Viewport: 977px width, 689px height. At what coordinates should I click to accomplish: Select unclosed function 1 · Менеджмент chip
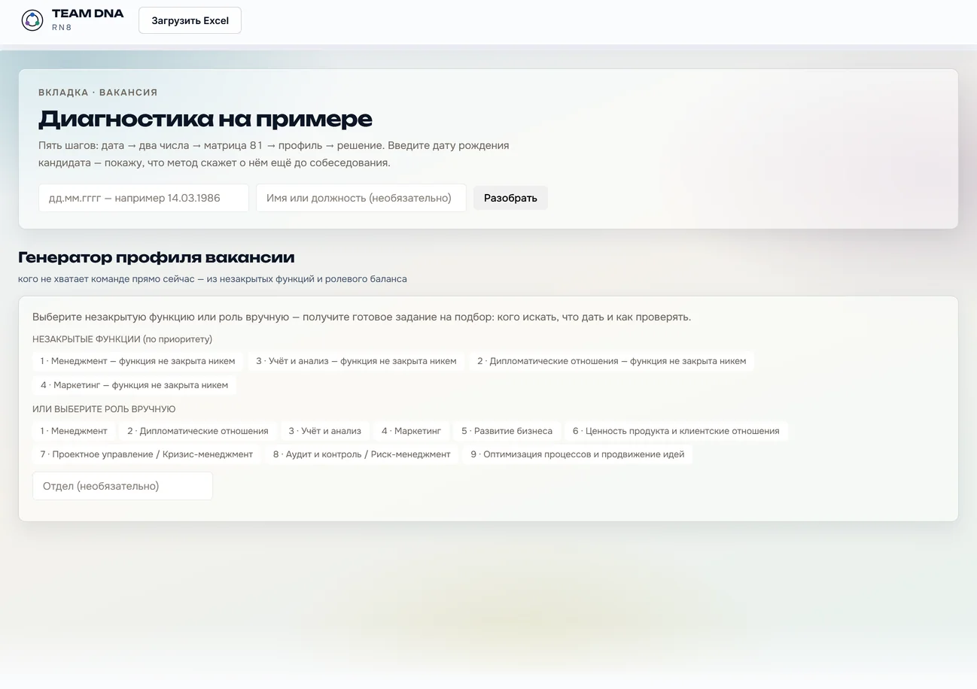pyautogui.click(x=138, y=361)
